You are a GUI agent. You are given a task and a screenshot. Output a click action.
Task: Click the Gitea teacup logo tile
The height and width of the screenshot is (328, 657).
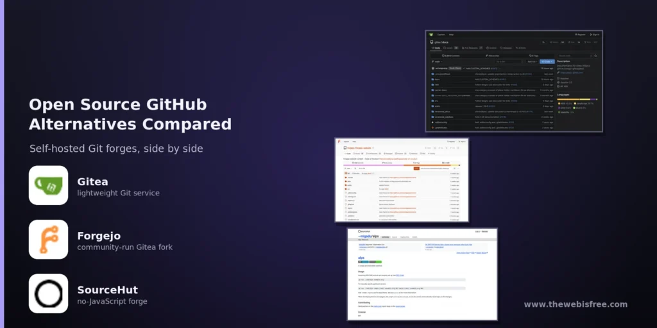[48, 185]
